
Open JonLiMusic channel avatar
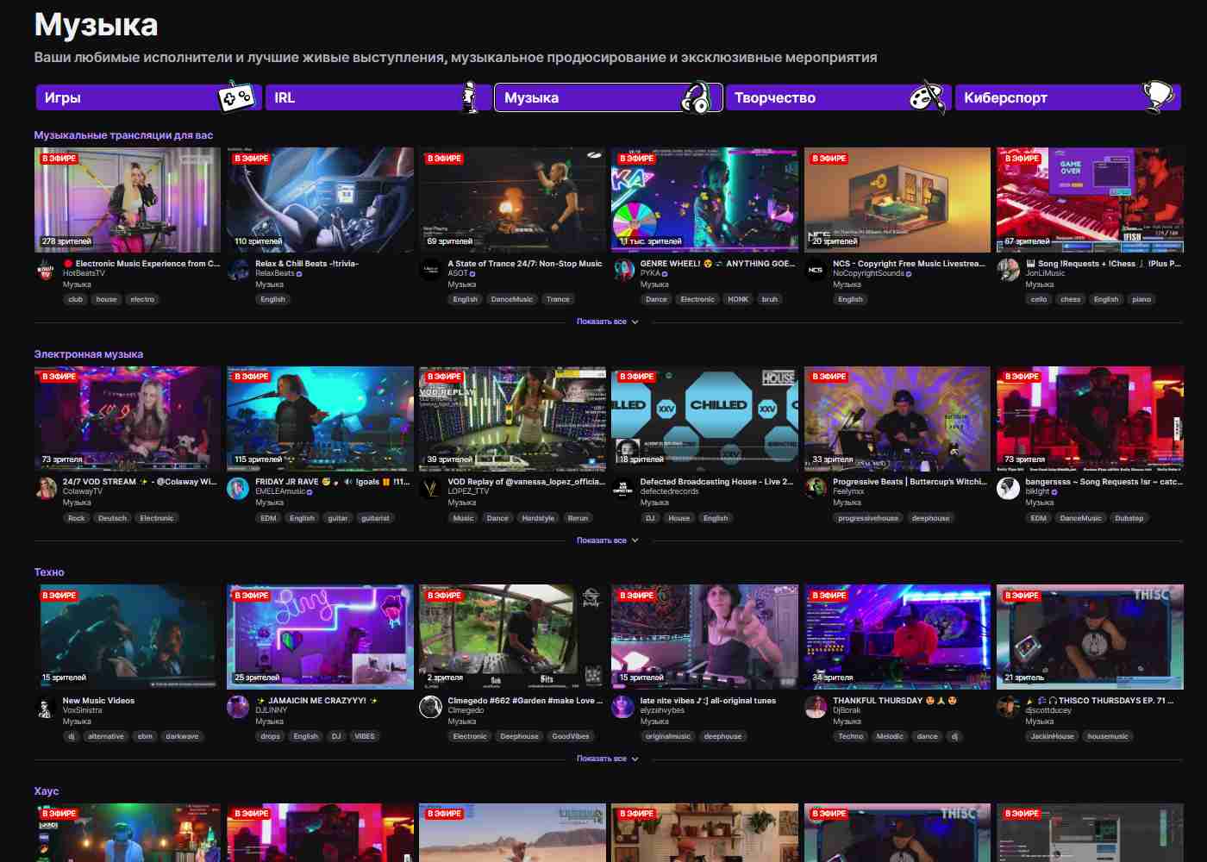[x=1008, y=270]
